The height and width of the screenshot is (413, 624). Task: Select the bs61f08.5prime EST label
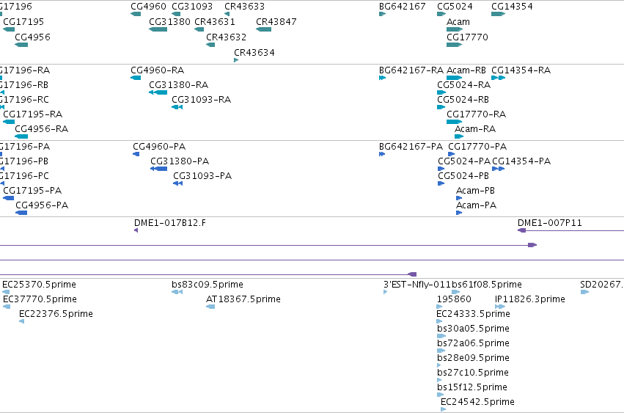pyautogui.click(x=487, y=285)
